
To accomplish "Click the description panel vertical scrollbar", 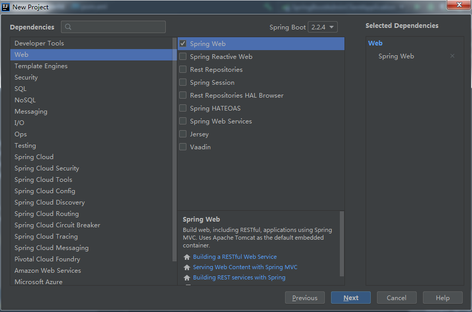I will click(342, 244).
